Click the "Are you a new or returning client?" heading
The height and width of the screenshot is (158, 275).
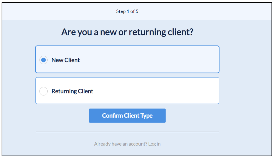tap(127, 32)
